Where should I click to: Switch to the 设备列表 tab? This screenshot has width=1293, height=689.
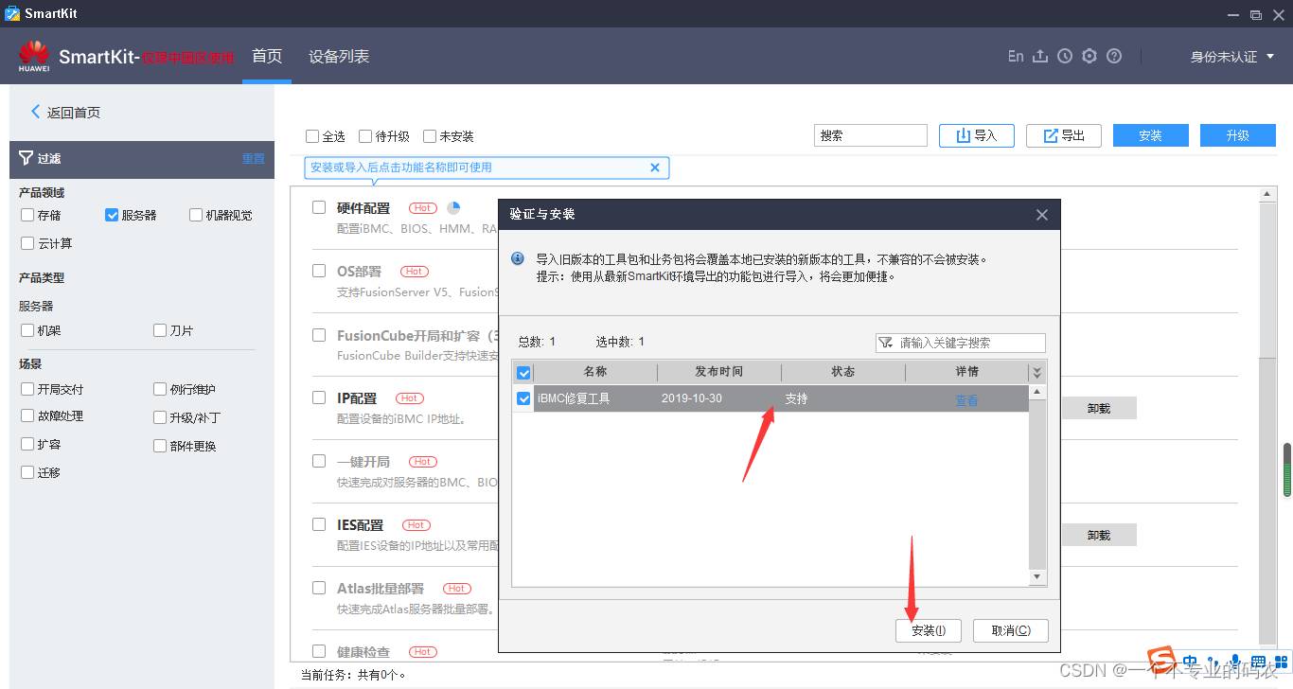click(x=339, y=57)
